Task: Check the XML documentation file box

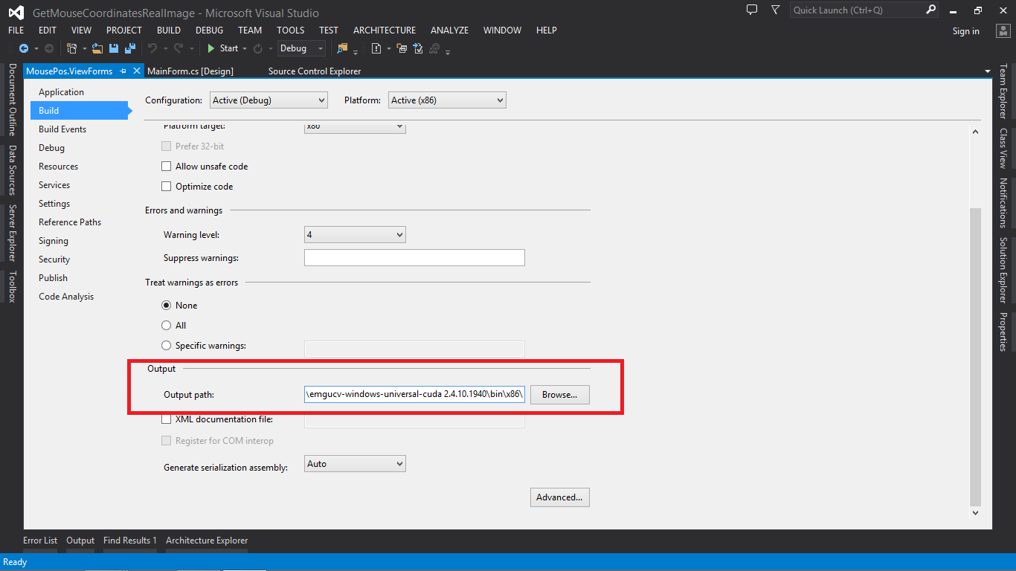Action: [167, 419]
